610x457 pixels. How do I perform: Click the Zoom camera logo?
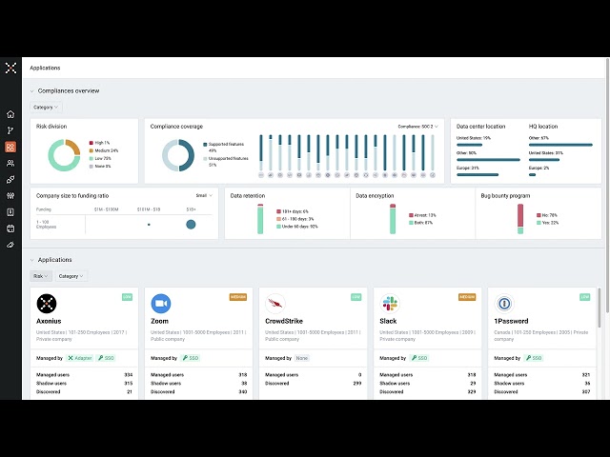click(x=161, y=304)
